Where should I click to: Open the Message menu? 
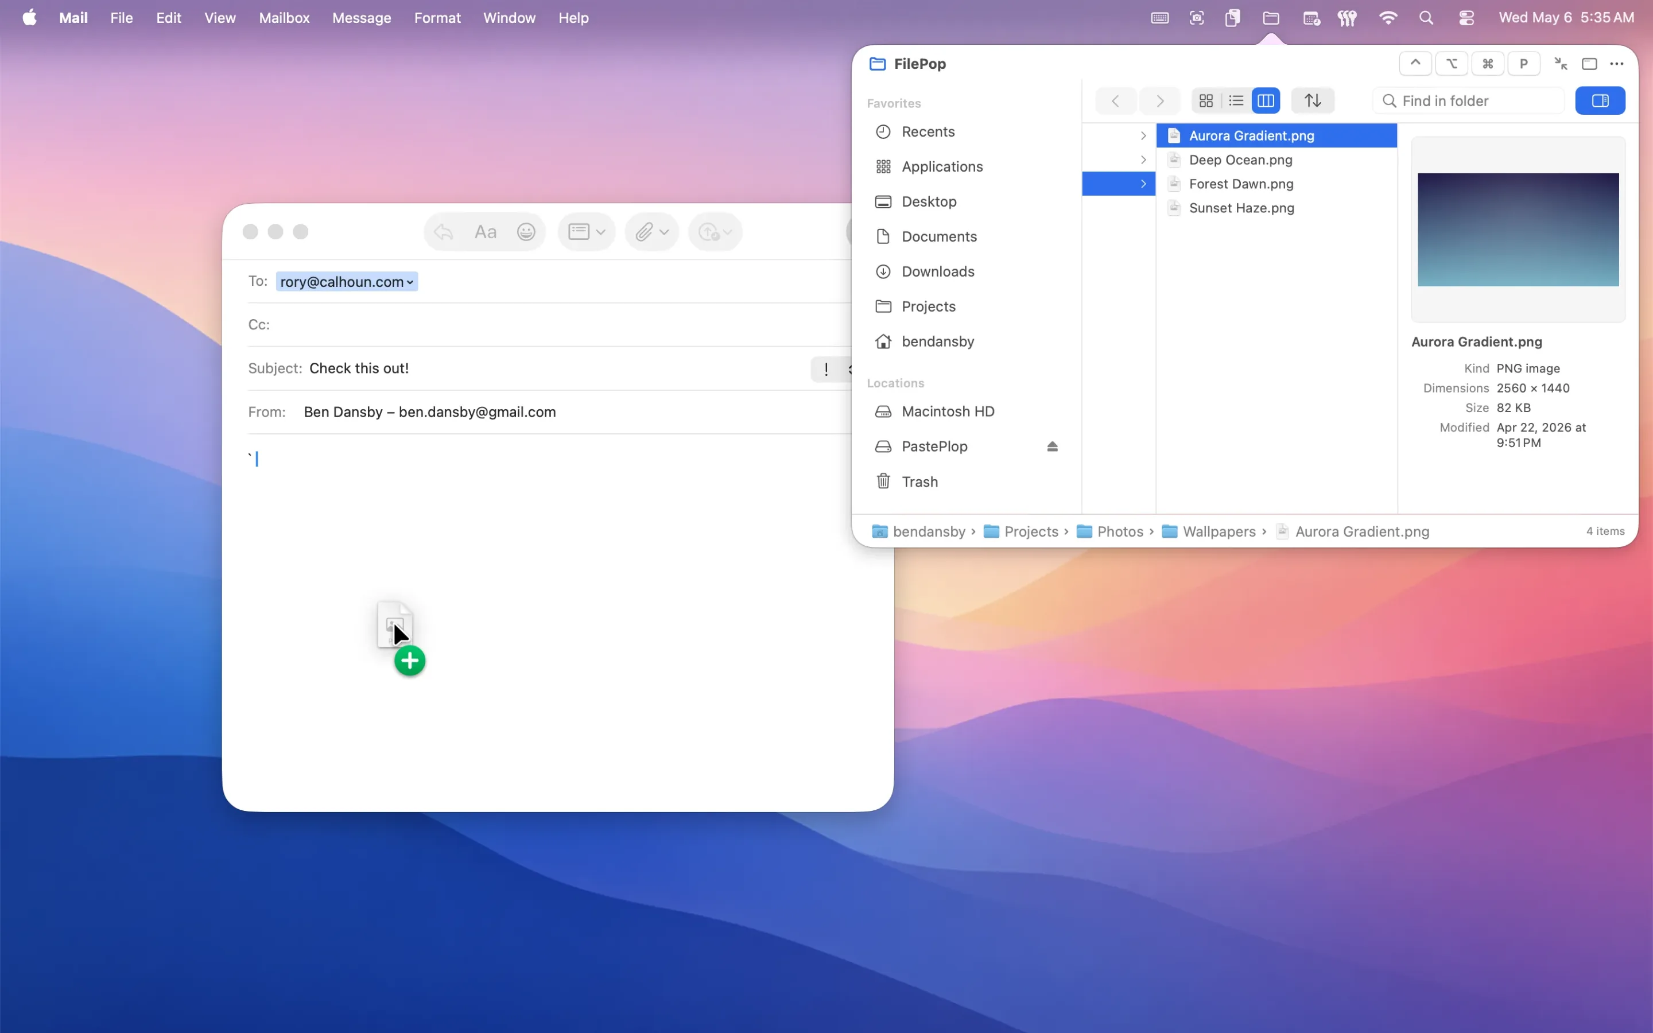coord(362,18)
